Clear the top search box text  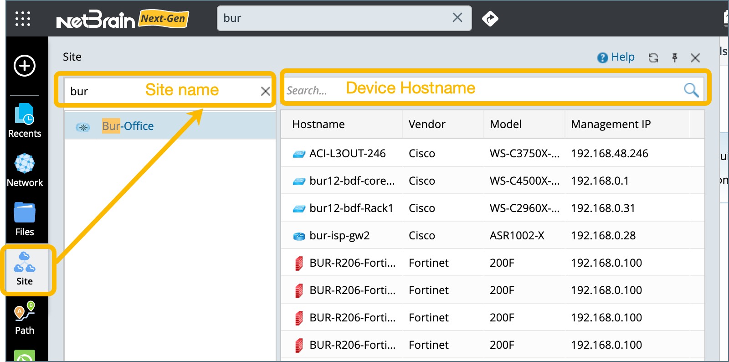click(457, 18)
